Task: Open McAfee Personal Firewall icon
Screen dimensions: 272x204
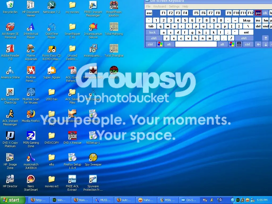Action: [31, 74]
